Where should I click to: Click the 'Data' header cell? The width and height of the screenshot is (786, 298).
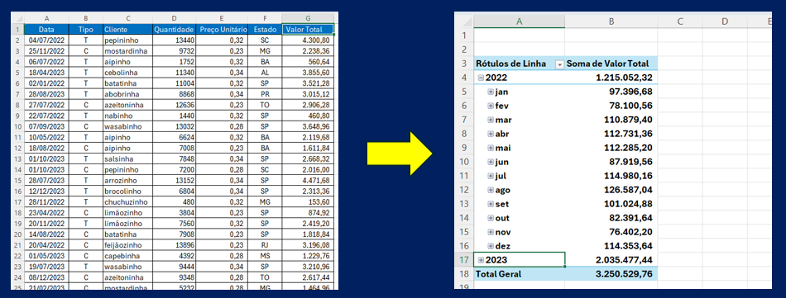(46, 29)
